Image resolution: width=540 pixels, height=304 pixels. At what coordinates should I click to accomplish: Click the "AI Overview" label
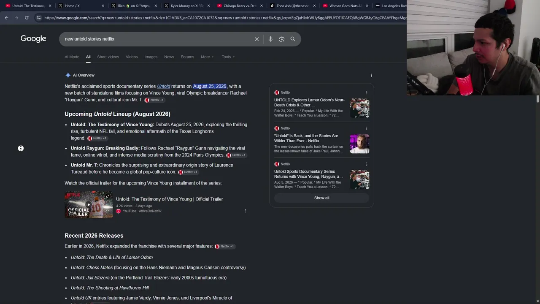(x=84, y=75)
